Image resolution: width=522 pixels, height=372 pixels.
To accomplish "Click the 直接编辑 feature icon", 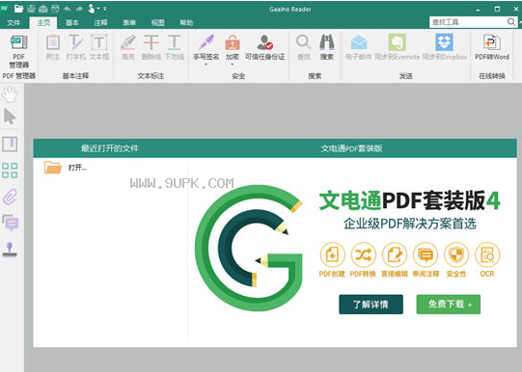I will coord(395,255).
